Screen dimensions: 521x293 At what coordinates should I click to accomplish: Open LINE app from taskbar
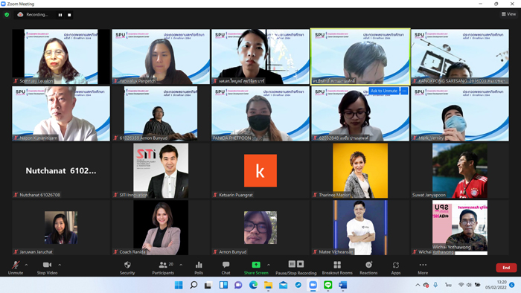pyautogui.click(x=328, y=285)
